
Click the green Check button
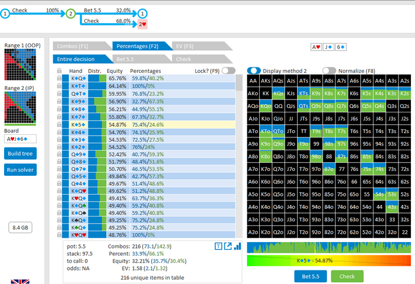347,276
